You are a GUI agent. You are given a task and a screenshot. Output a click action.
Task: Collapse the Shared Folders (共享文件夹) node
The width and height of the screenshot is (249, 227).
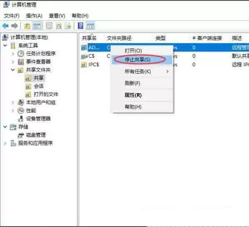pos(13,70)
